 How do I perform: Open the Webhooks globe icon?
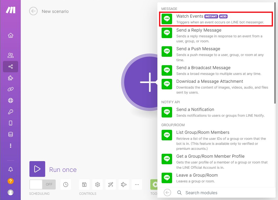point(11,101)
